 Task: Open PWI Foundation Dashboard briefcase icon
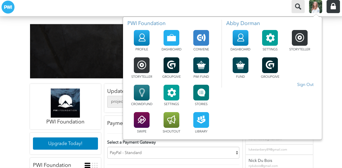click(x=171, y=38)
